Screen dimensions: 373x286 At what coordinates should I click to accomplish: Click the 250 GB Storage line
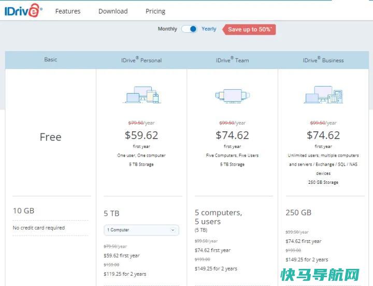click(x=323, y=182)
